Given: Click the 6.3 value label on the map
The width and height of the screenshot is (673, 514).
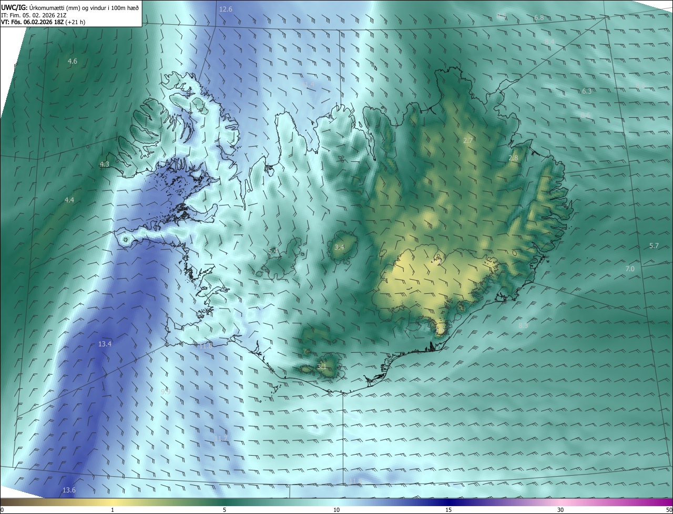Looking at the screenshot, I should pos(587,91).
